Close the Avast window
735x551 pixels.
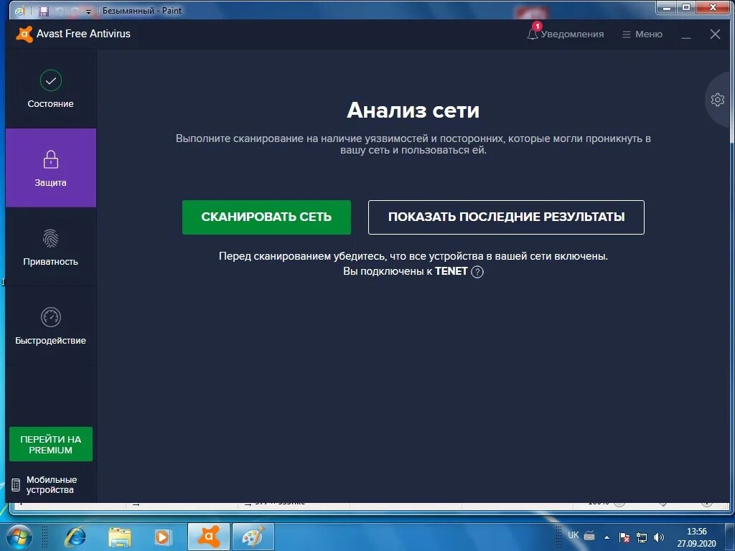click(x=715, y=34)
